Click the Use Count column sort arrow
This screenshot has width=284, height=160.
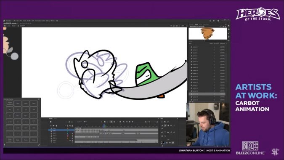coord(219,43)
